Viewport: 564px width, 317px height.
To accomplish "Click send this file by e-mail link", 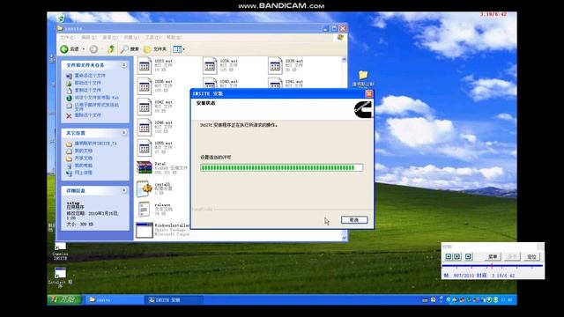I will coord(96,107).
